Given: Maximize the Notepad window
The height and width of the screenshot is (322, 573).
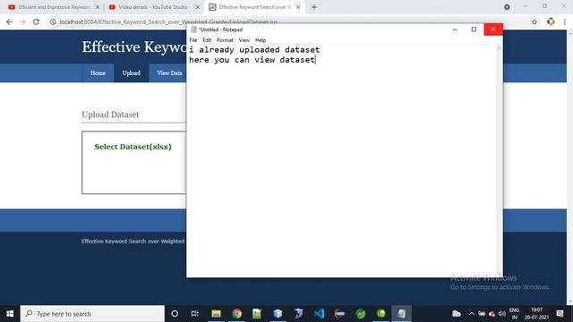Looking at the screenshot, I should tap(474, 30).
